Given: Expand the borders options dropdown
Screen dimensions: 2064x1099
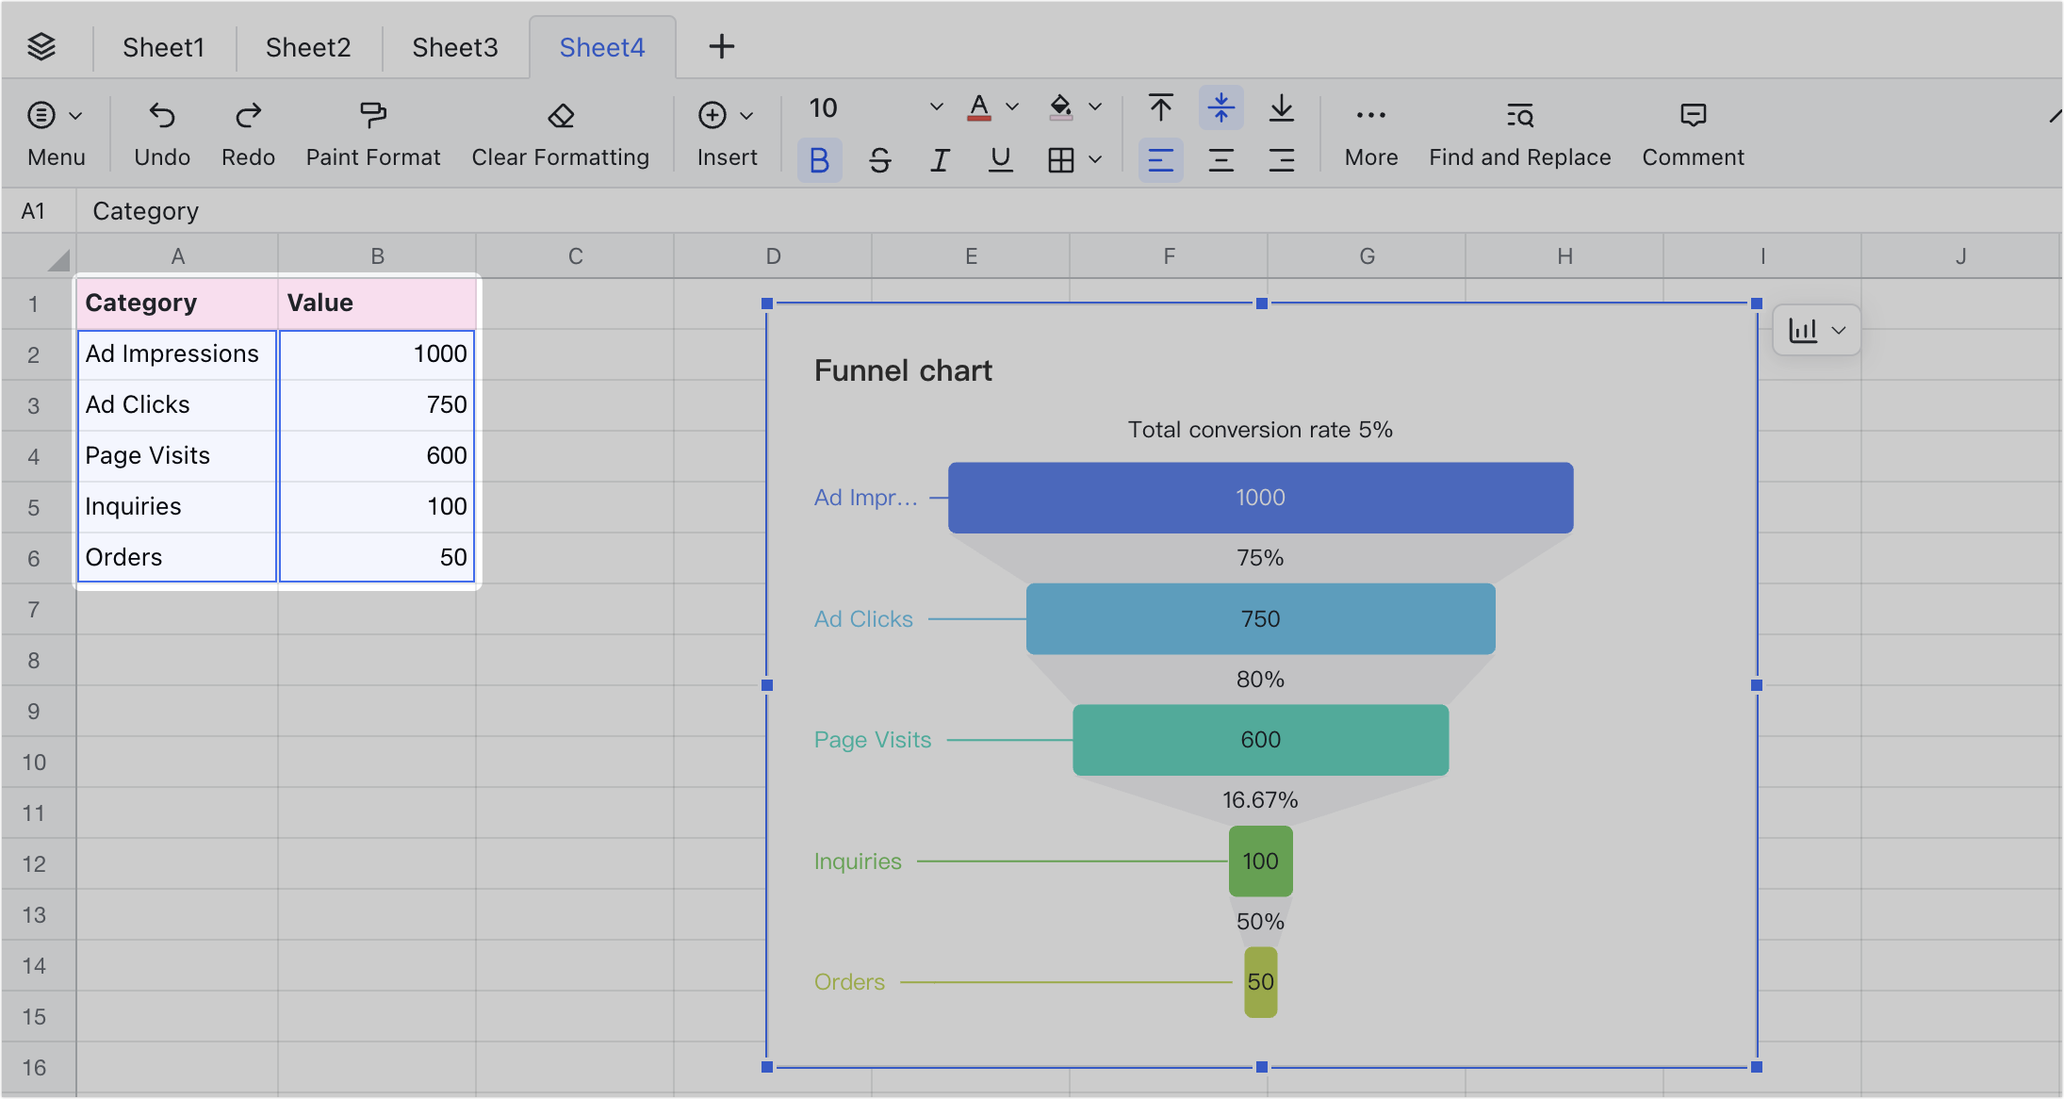Looking at the screenshot, I should coord(1095,159).
